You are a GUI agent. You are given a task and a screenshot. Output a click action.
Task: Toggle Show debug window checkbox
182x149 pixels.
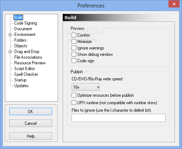click(x=74, y=54)
